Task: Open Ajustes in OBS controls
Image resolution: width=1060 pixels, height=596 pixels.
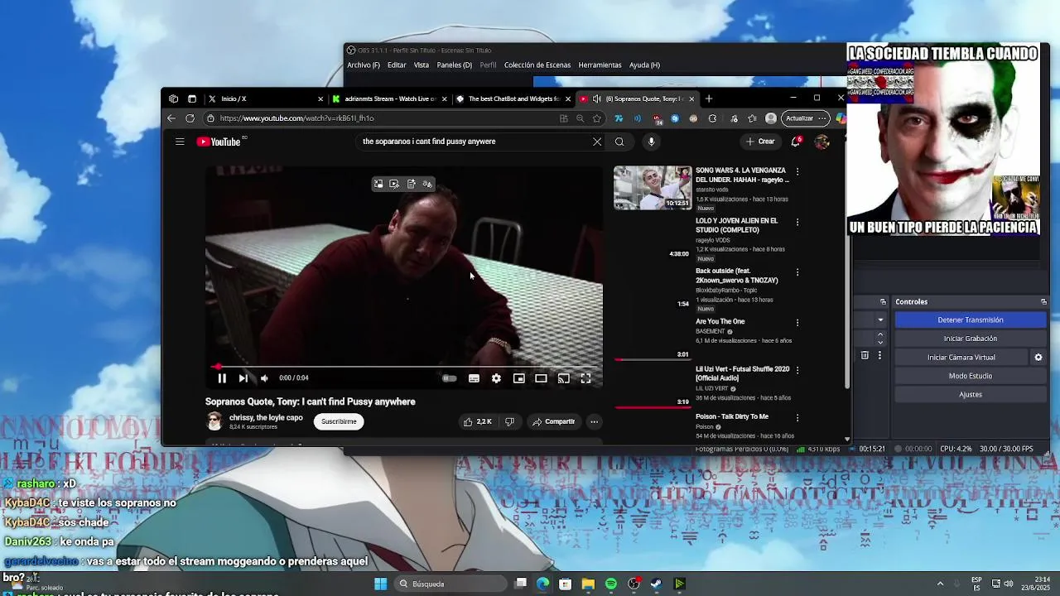Action: (x=970, y=395)
